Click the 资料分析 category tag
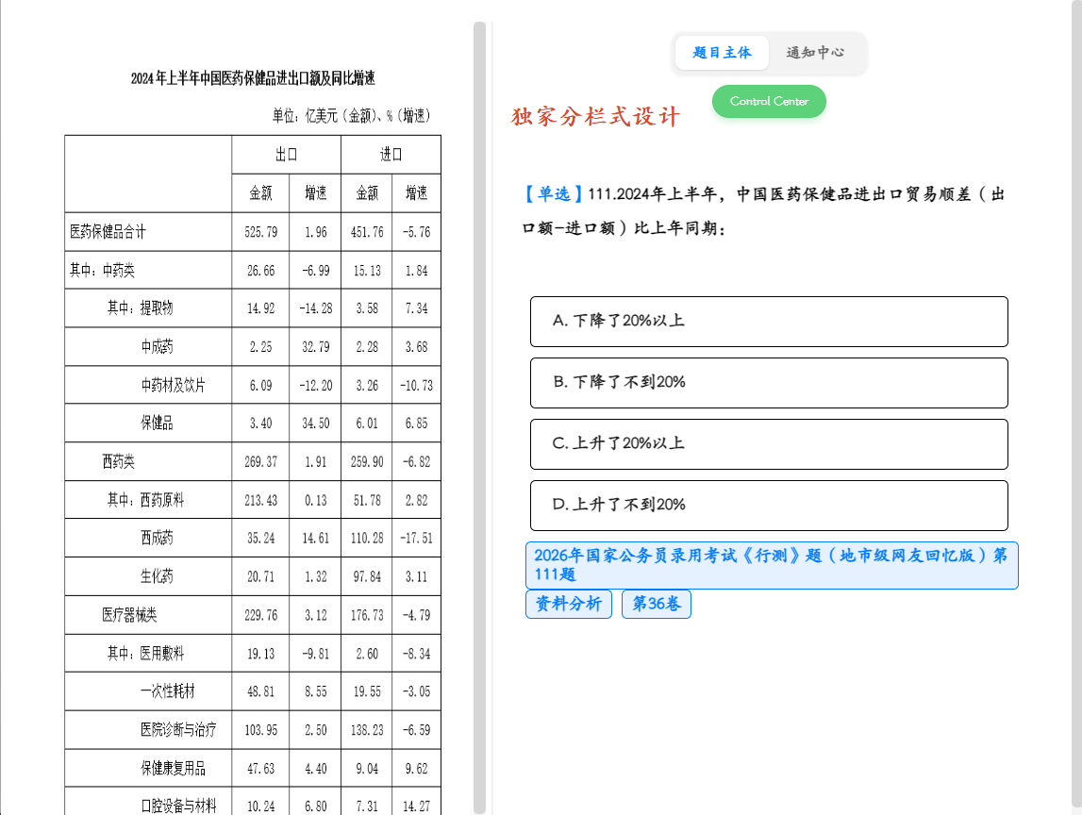 pyautogui.click(x=569, y=605)
